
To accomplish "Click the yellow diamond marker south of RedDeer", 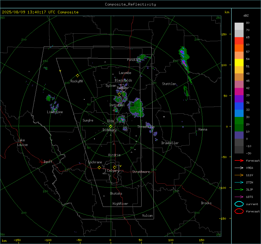I will (119, 94).
